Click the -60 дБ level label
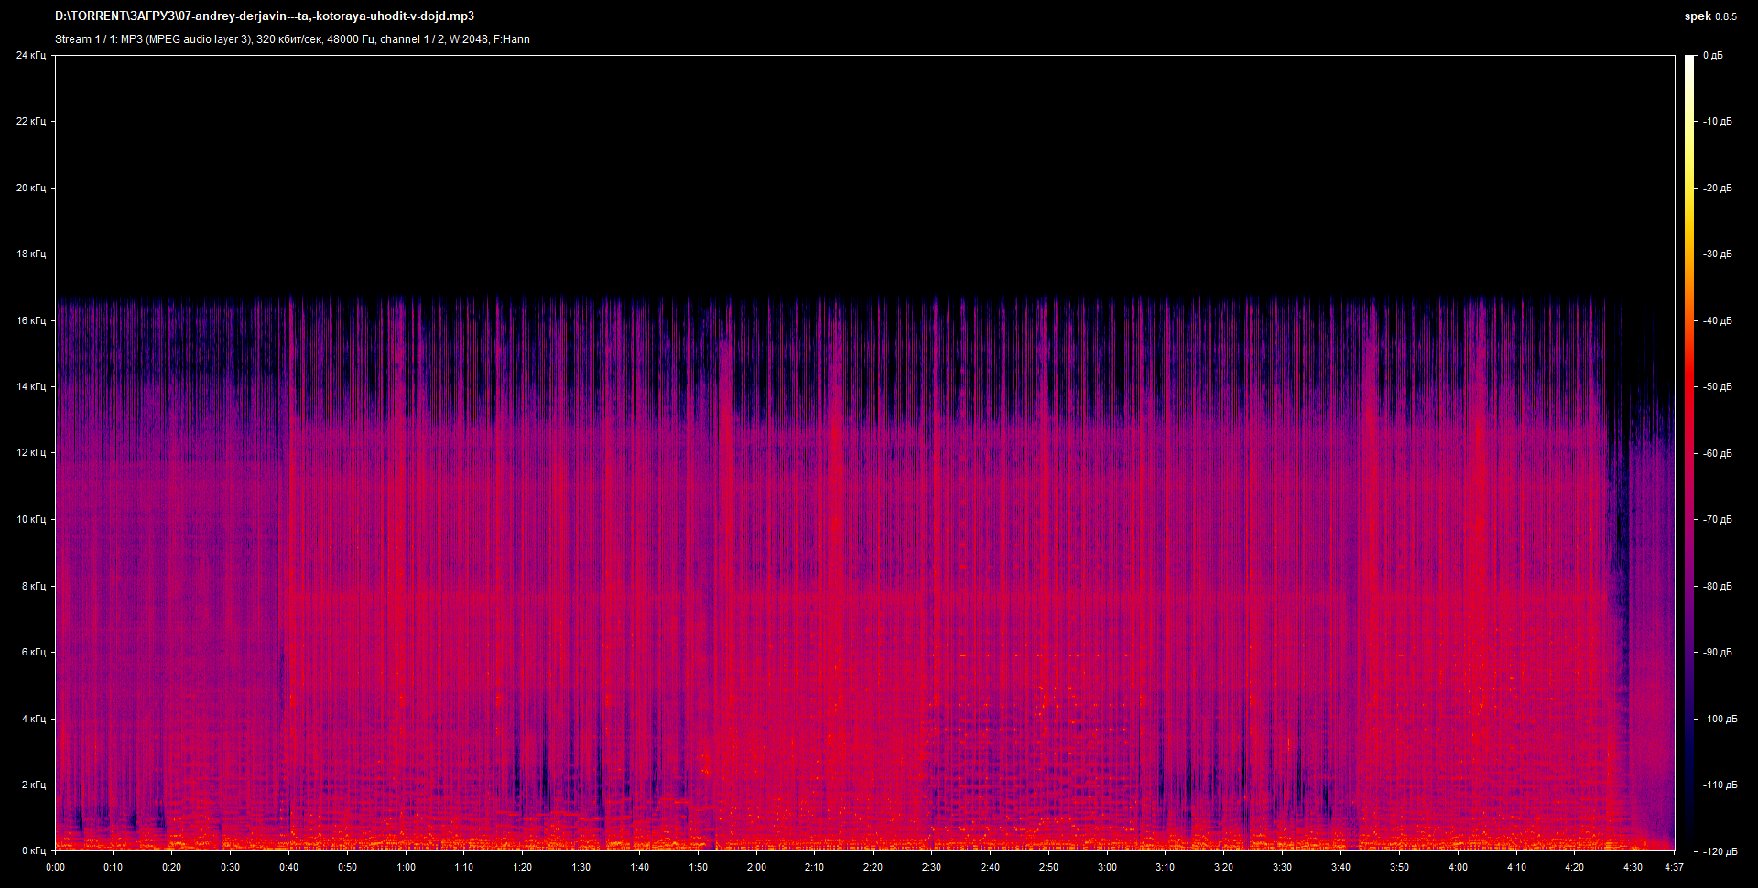The width and height of the screenshot is (1758, 888). [x=1717, y=454]
